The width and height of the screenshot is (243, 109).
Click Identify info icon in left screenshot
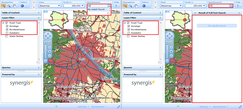pos(22,6)
